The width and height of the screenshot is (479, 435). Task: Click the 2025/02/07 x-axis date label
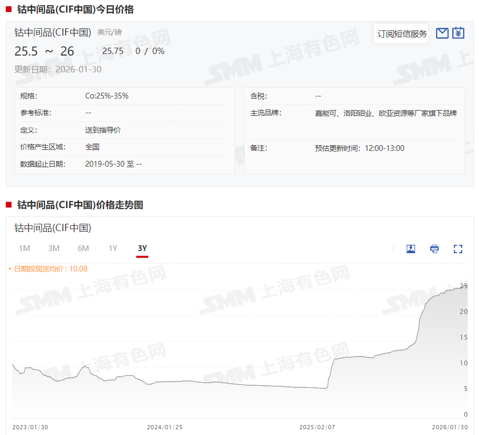click(317, 427)
